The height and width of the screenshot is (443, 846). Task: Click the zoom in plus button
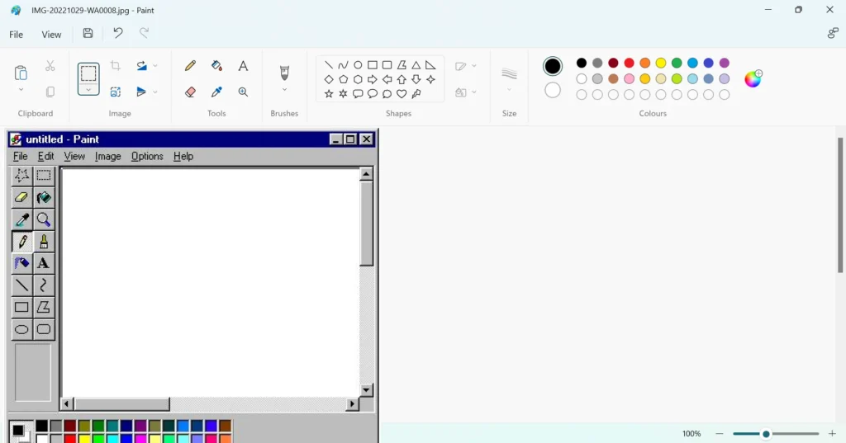[x=833, y=434]
